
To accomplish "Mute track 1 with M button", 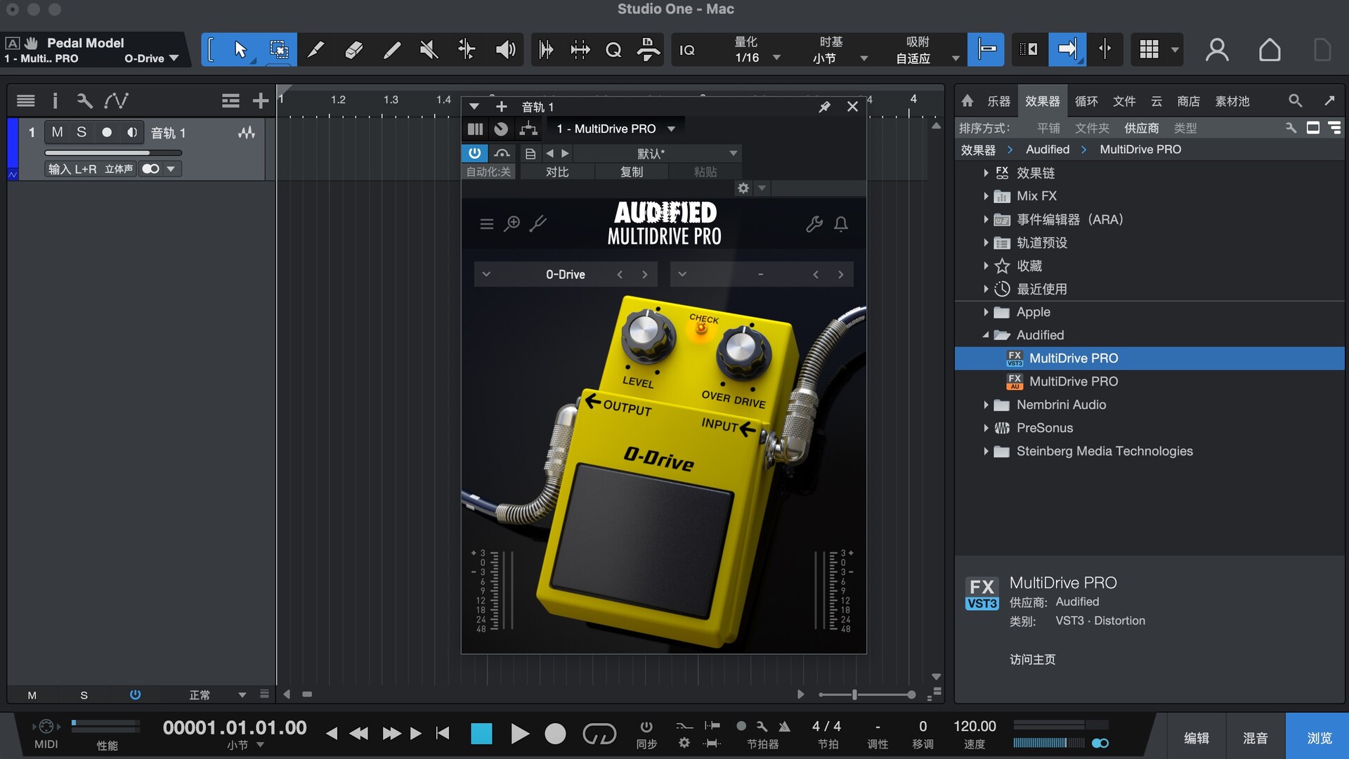I will point(57,132).
